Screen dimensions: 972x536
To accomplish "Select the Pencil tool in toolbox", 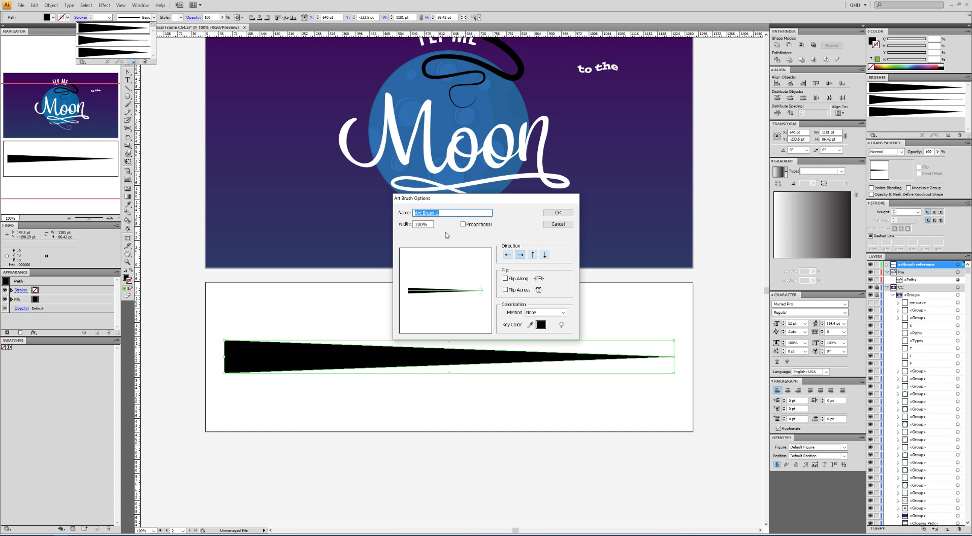I will [x=128, y=113].
